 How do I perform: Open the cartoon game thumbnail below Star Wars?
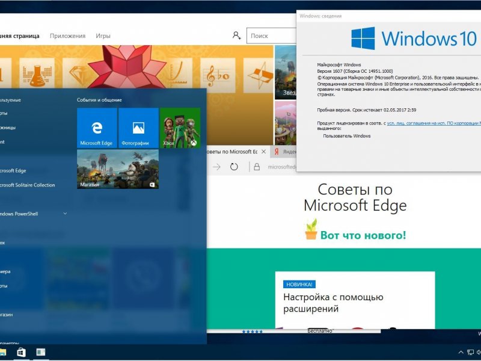point(285,123)
